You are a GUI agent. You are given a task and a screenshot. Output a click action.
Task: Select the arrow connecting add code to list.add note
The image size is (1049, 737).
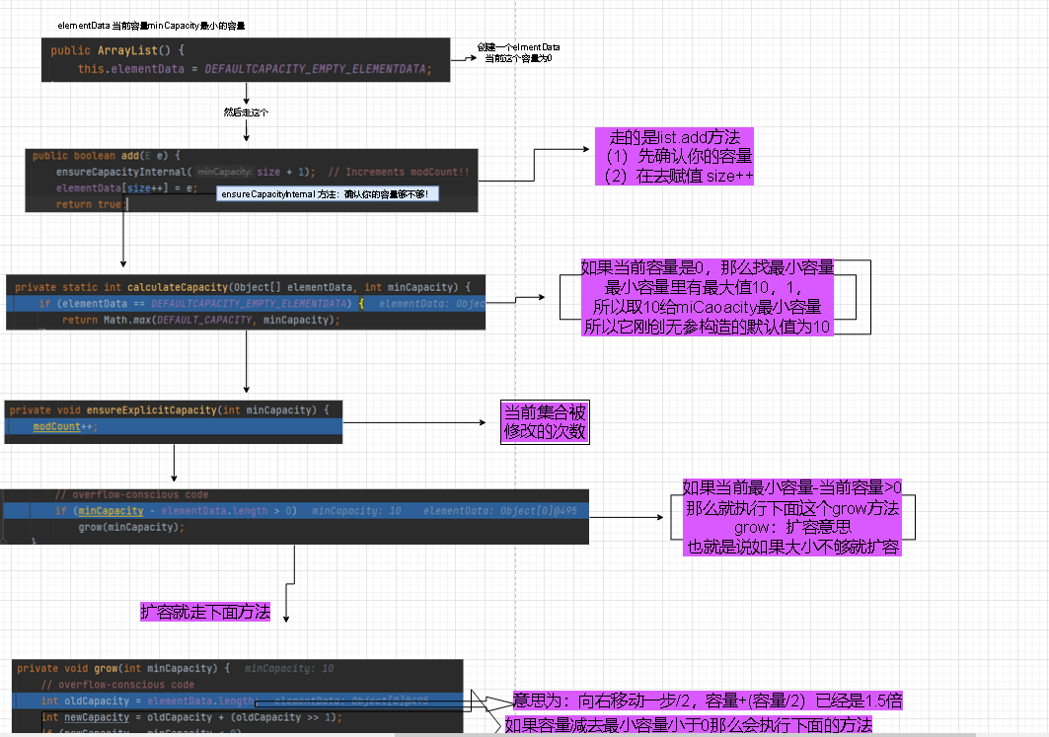pos(534,165)
